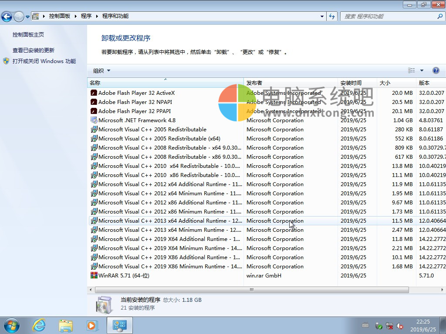446x334 pixels.
Task: Click Visual C++ 2008 x64 9.0.30 icon
Action: coord(94,147)
